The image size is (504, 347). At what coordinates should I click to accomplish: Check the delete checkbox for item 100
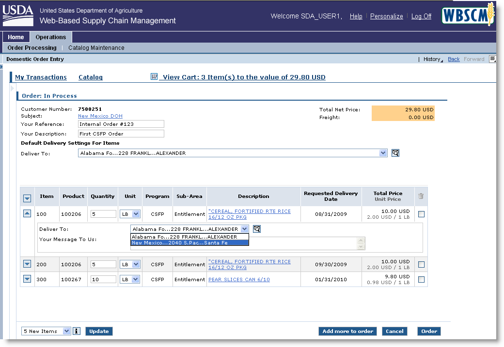point(421,214)
